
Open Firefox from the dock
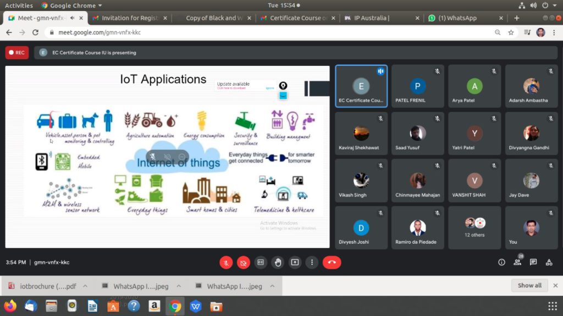[10, 306]
